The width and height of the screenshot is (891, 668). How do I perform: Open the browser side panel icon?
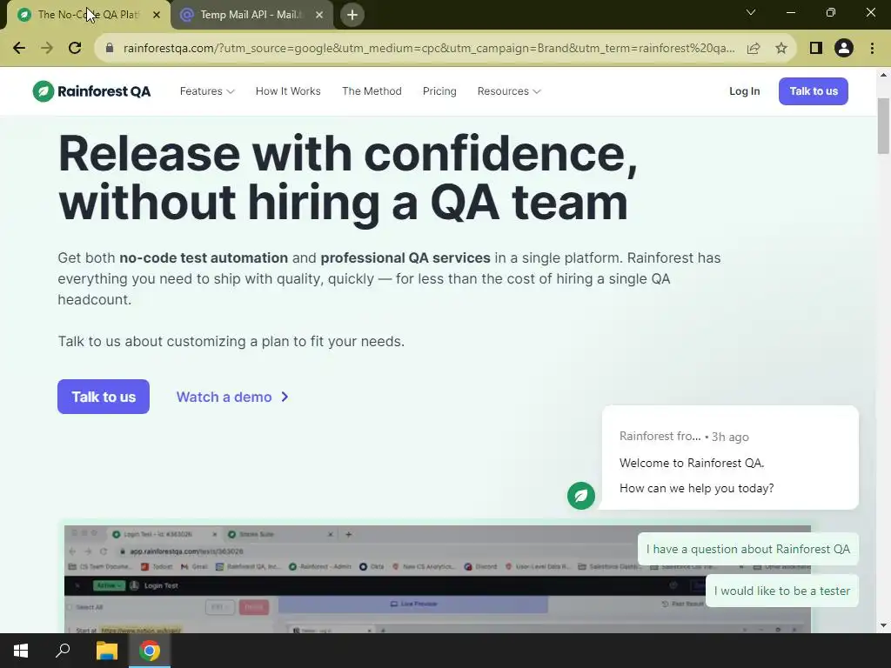[815, 49]
